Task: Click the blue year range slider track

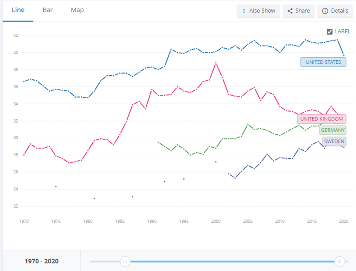Action: (x=232, y=261)
